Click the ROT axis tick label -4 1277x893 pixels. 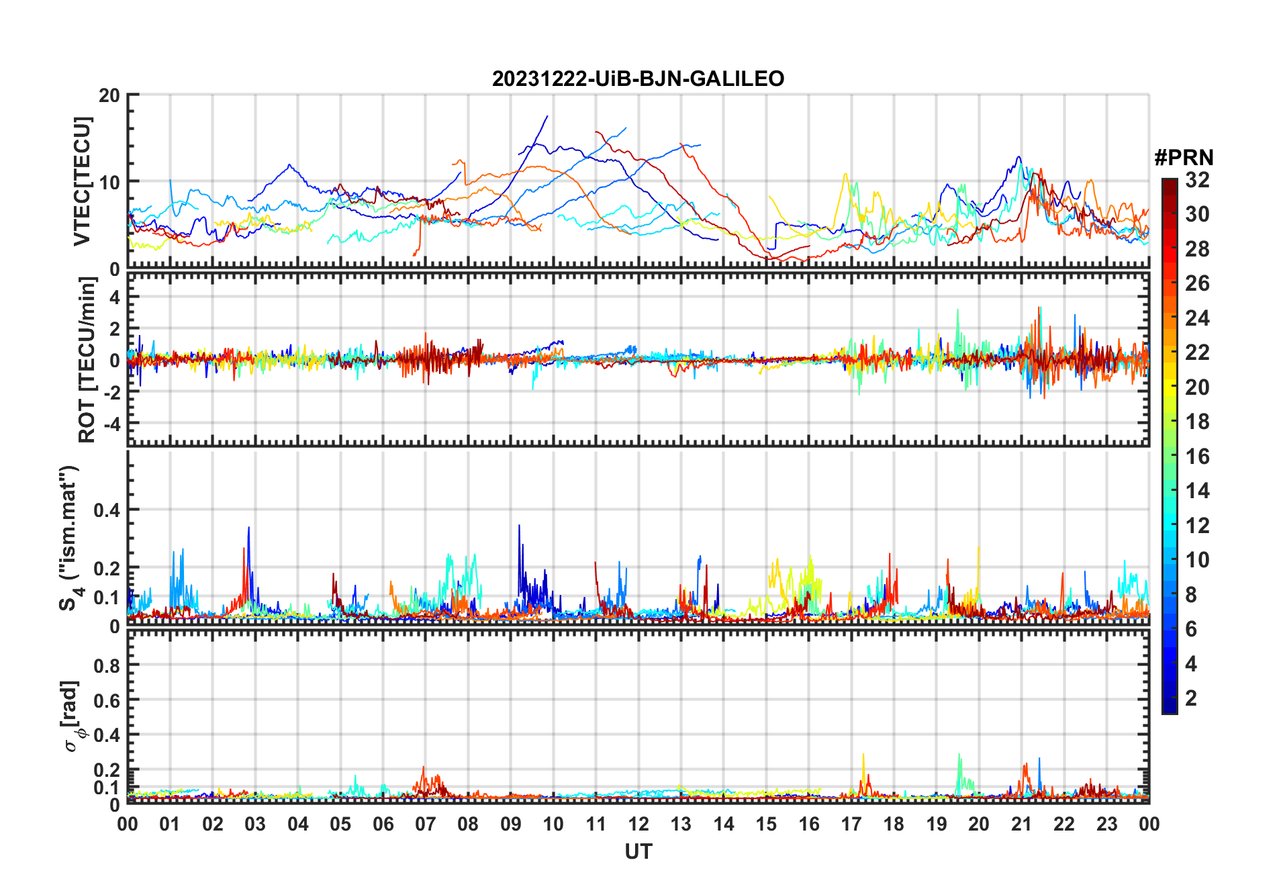pyautogui.click(x=111, y=424)
